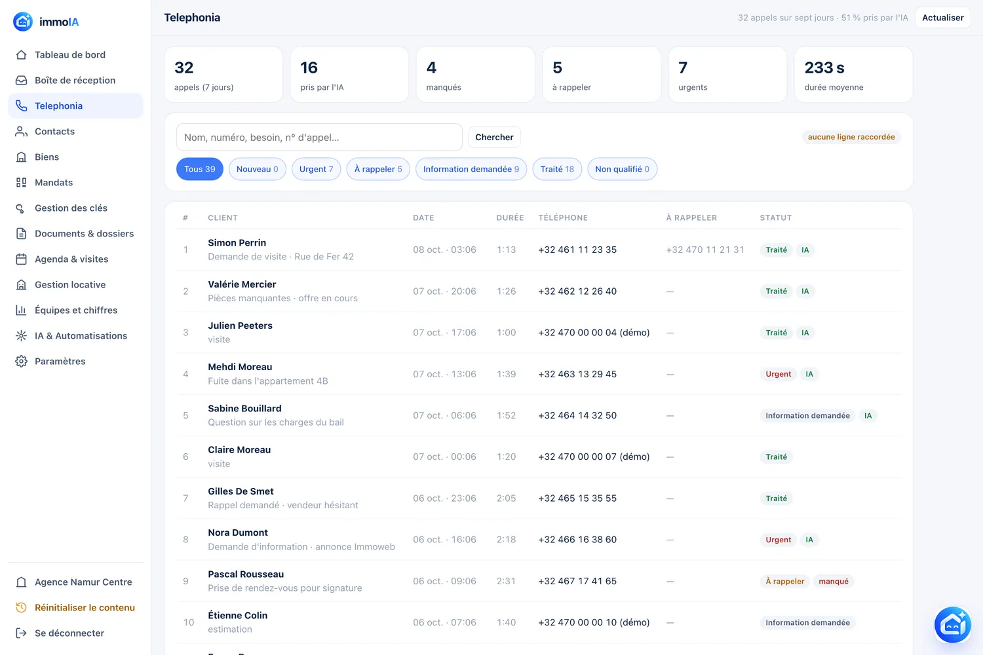The width and height of the screenshot is (983, 655).
Task: Click the manqué badge on Pascal Rousseau
Action: (x=834, y=581)
